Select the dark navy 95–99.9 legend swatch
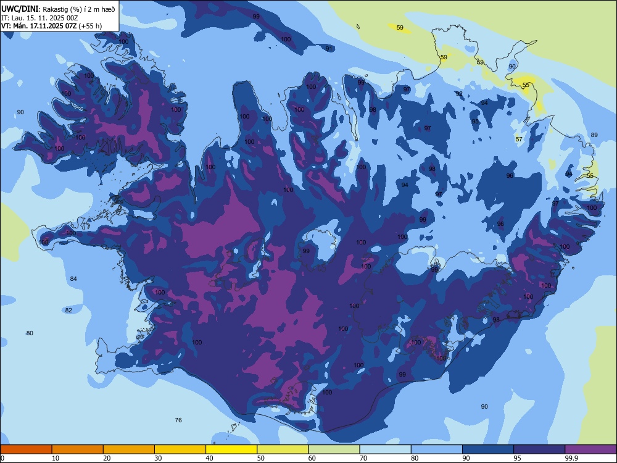Screen dimensions: 617x463 point(539,449)
